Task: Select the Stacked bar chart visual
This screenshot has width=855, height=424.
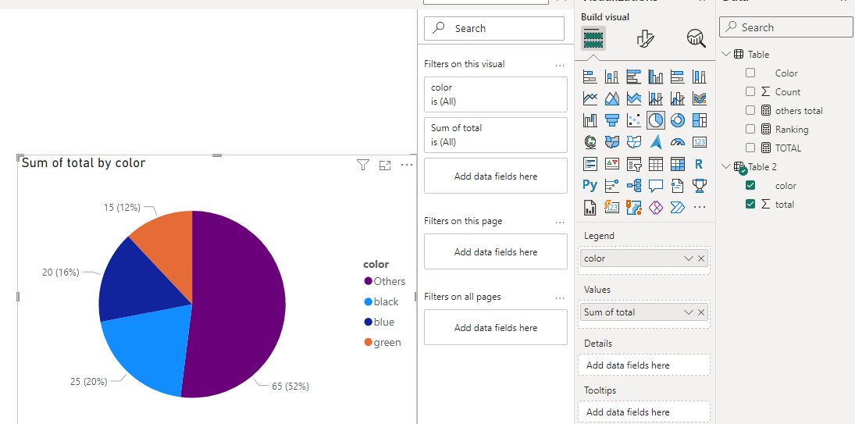Action: pos(590,77)
